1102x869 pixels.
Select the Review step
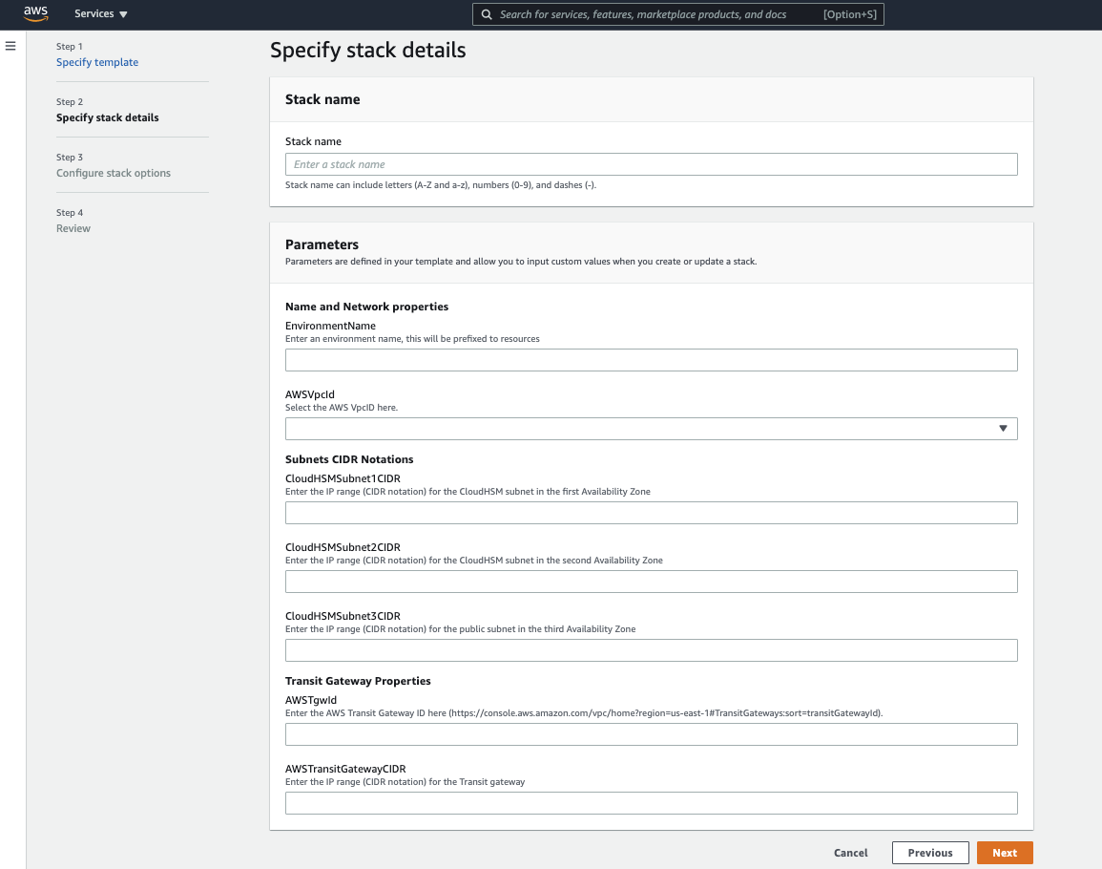(73, 227)
